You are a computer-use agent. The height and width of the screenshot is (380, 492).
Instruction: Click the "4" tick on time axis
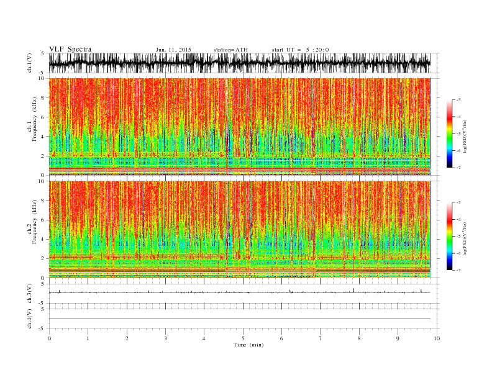[x=204, y=338]
